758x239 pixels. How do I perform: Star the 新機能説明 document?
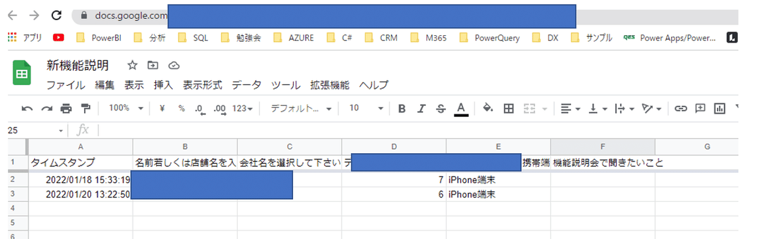132,65
